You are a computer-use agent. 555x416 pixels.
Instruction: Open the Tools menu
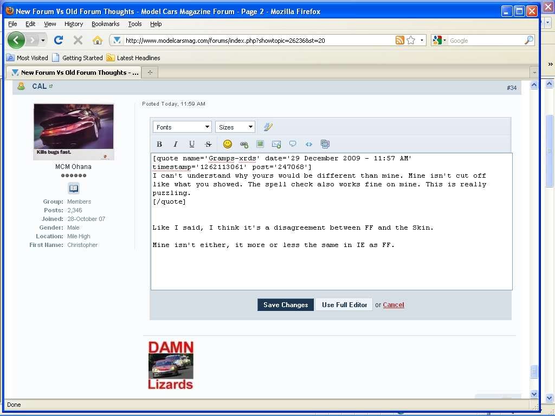click(135, 24)
